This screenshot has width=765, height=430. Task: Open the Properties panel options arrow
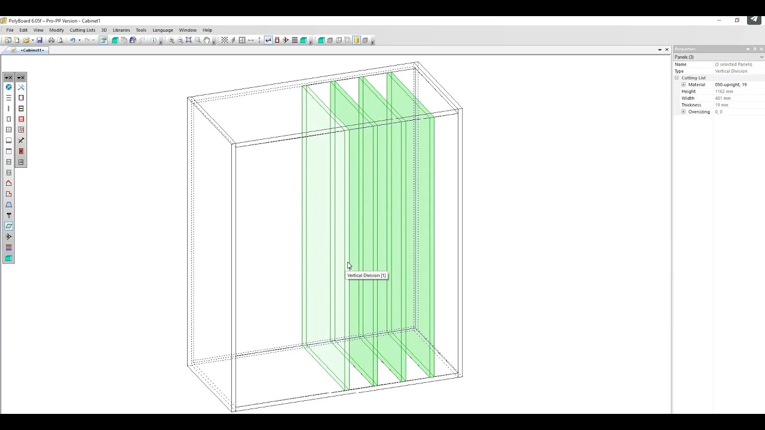(748, 49)
